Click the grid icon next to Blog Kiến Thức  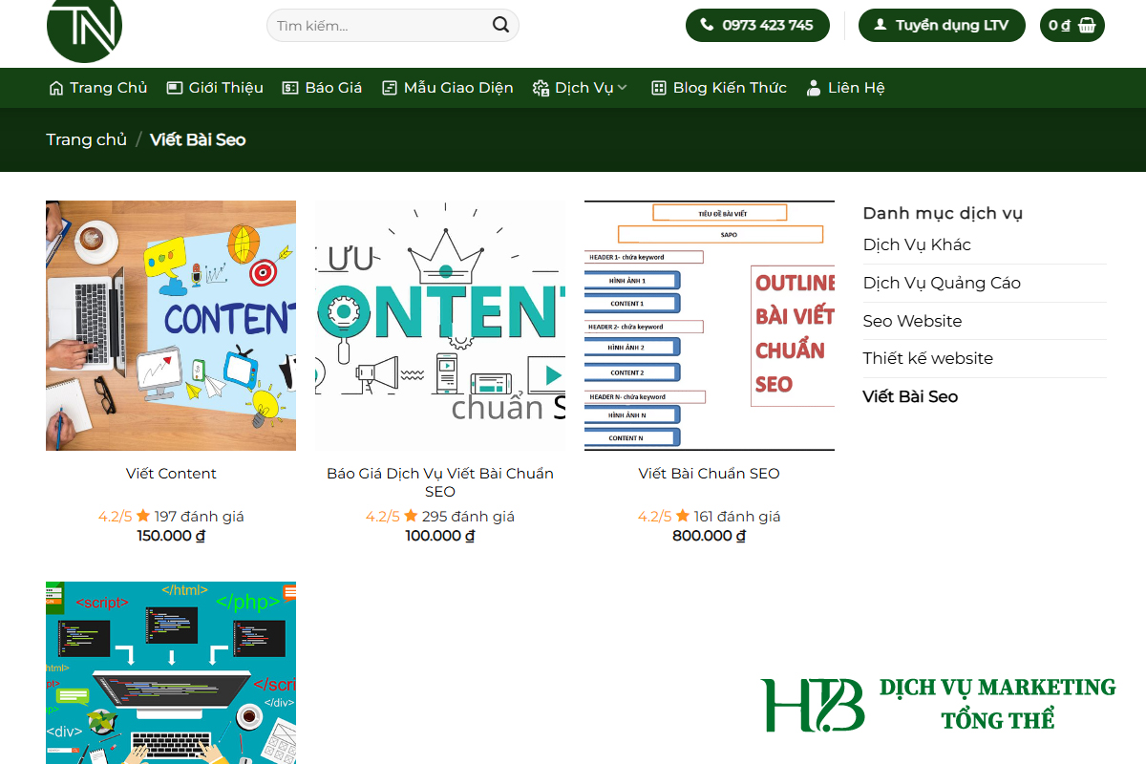658,87
